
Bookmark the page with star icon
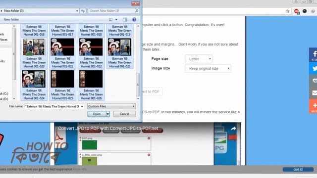tap(288, 11)
